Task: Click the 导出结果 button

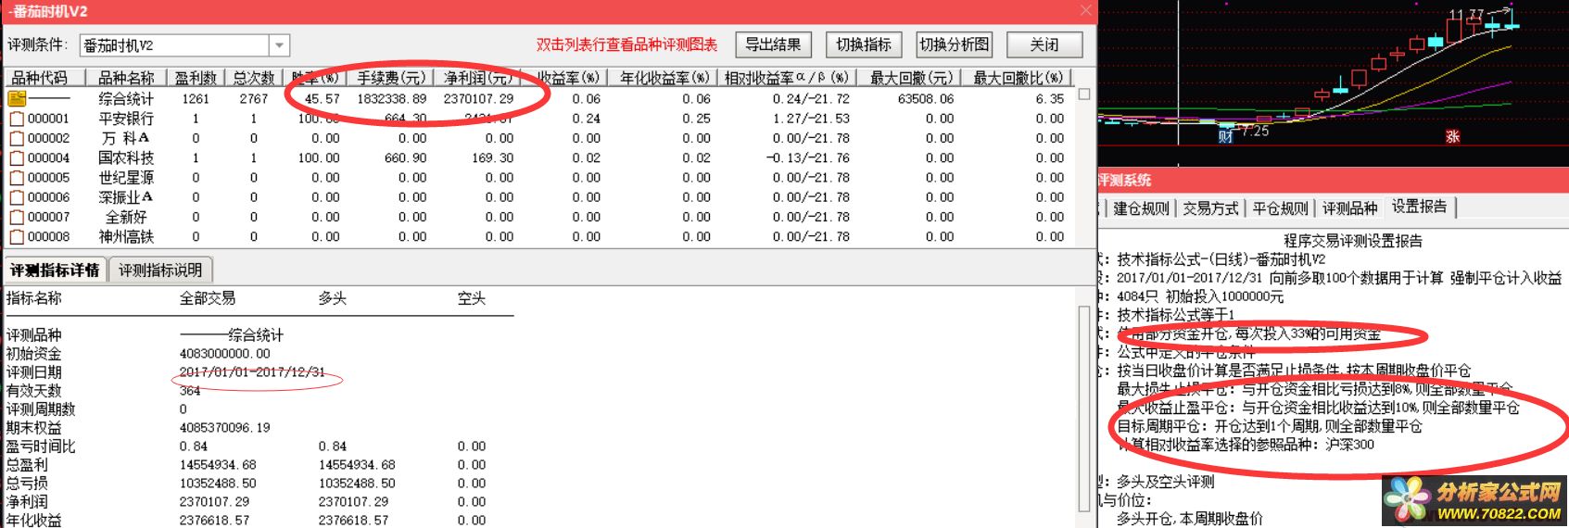Action: 774,44
